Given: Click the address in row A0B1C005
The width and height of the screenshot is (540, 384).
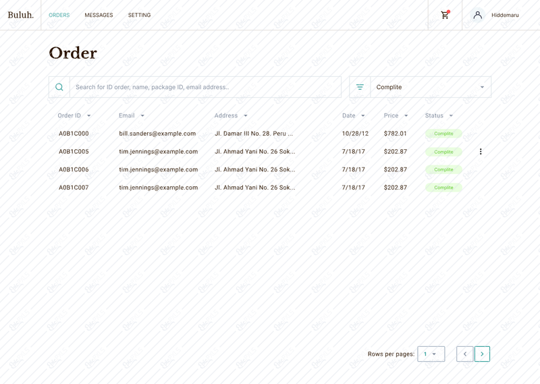Looking at the screenshot, I should pyautogui.click(x=255, y=152).
